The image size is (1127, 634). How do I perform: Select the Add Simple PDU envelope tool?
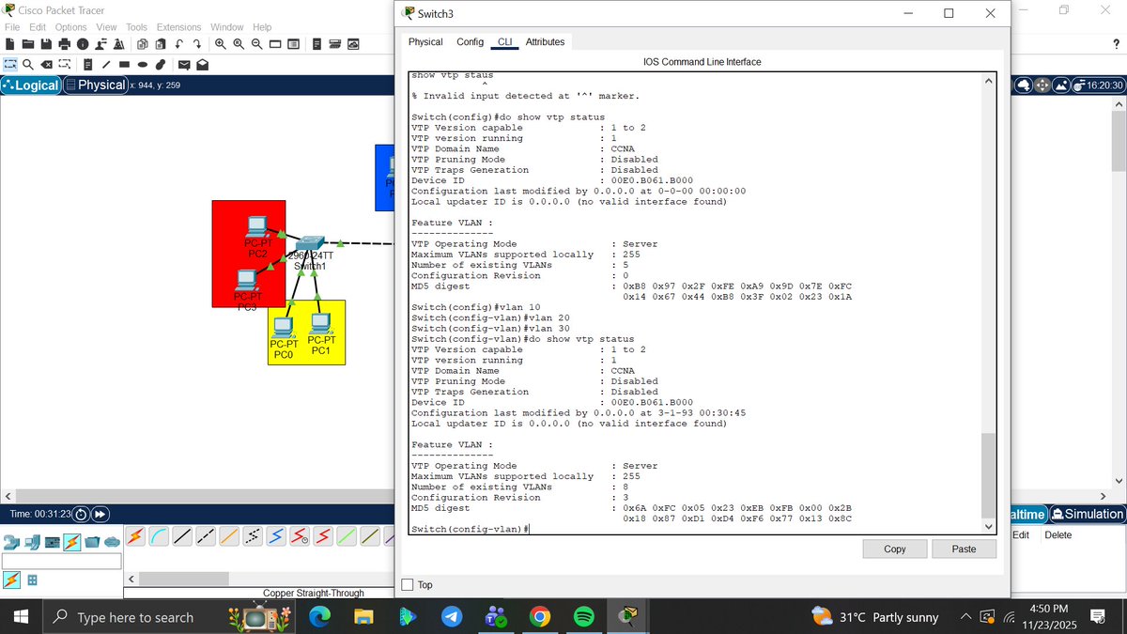(183, 64)
